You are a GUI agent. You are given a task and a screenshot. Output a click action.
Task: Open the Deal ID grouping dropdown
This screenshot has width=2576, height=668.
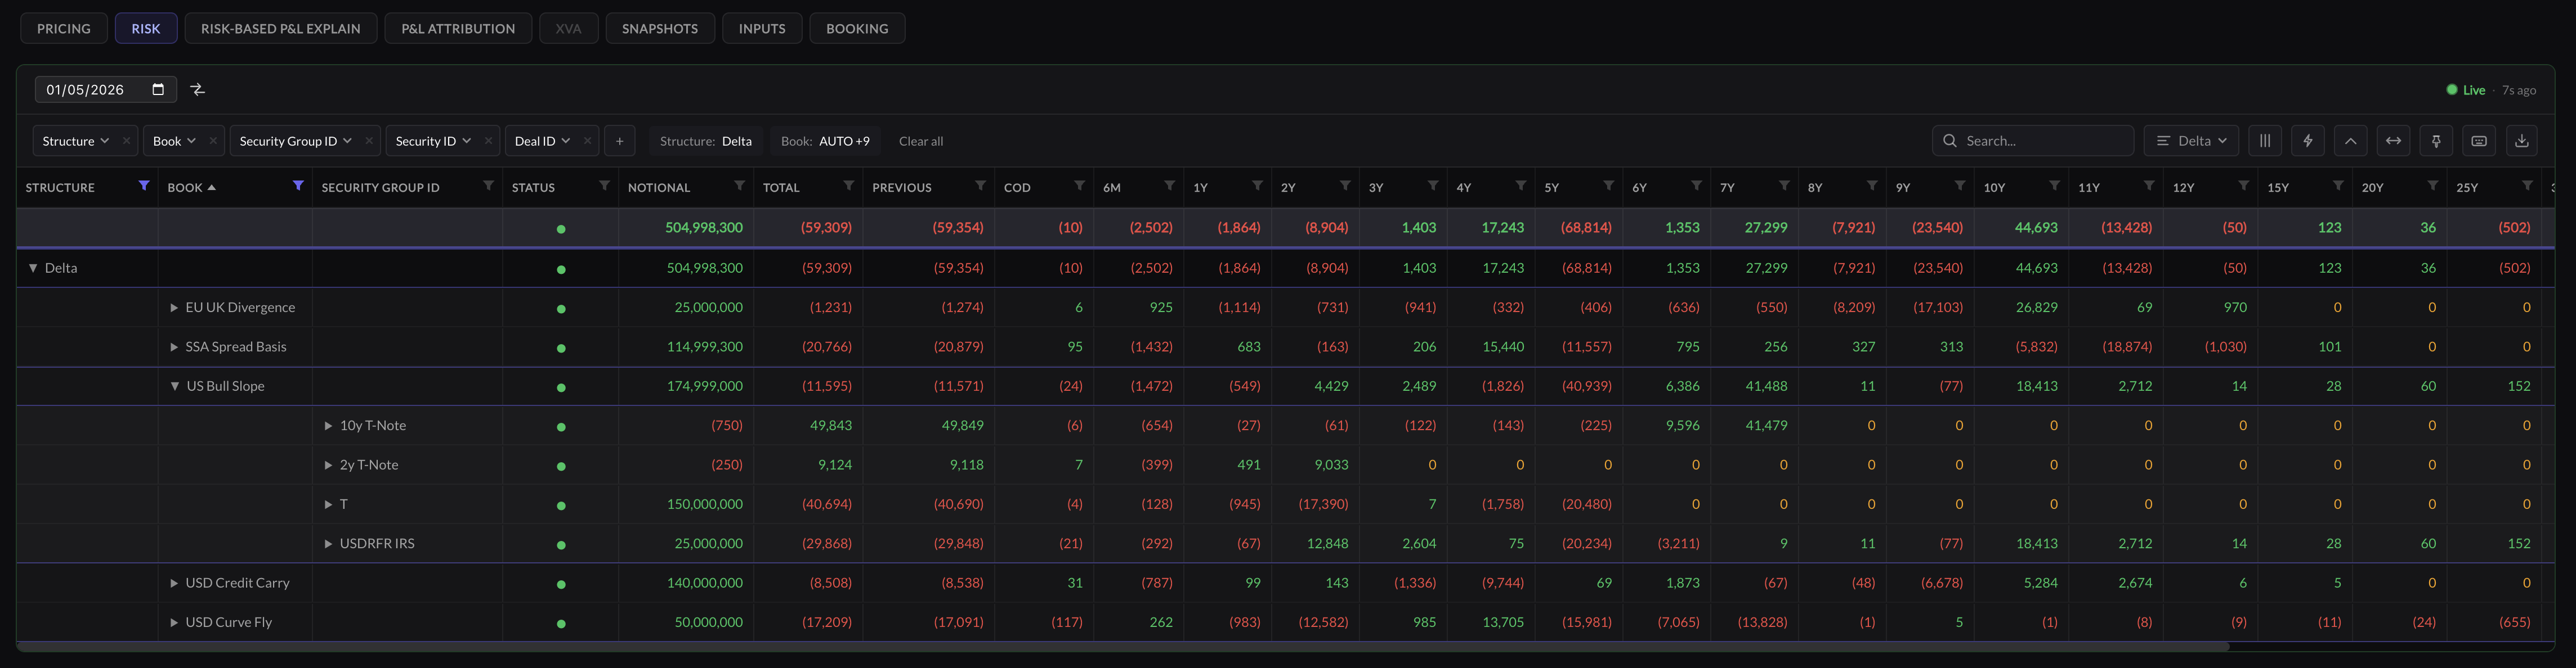tap(542, 141)
